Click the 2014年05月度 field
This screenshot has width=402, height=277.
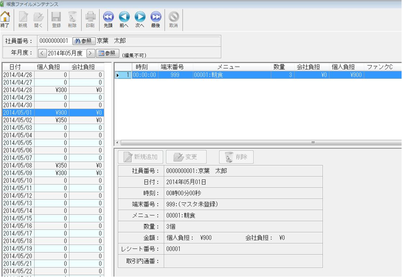pyautogui.click(x=66, y=53)
